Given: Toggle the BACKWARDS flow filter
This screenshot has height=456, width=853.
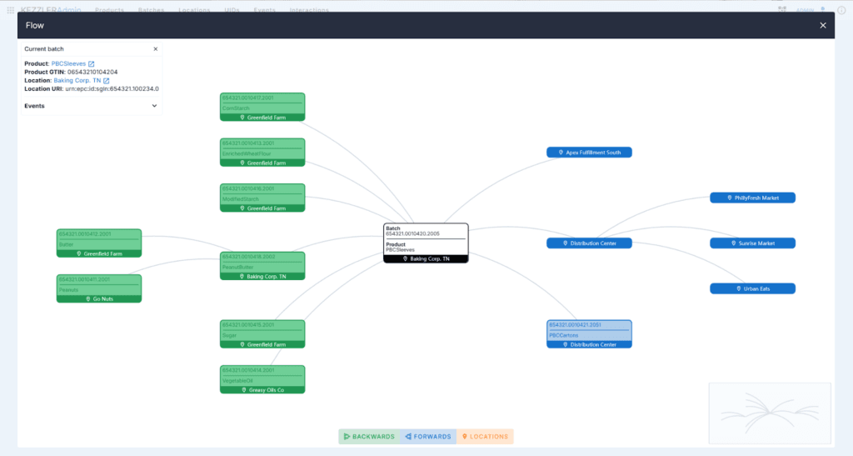Looking at the screenshot, I should pyautogui.click(x=369, y=437).
